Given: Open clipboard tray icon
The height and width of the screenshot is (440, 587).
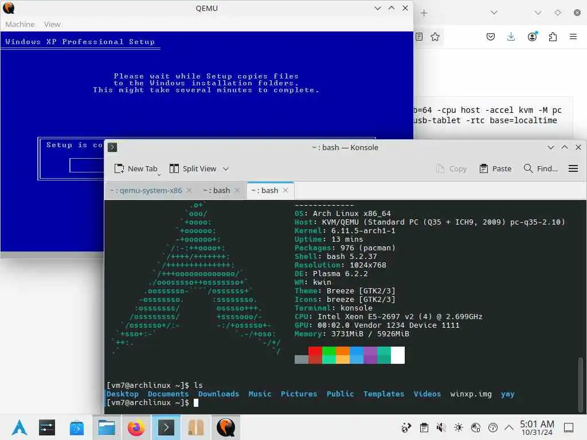Looking at the screenshot, I should (x=424, y=427).
